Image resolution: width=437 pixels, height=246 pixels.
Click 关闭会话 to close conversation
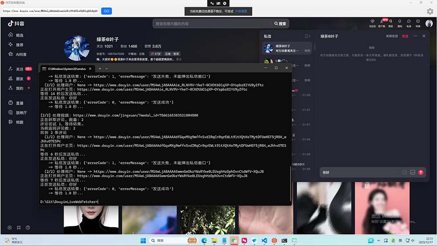coord(392,36)
